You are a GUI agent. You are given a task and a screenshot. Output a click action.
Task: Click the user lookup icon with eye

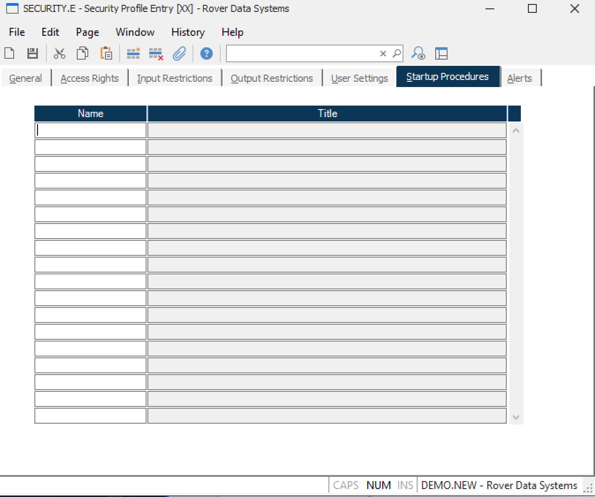[418, 53]
